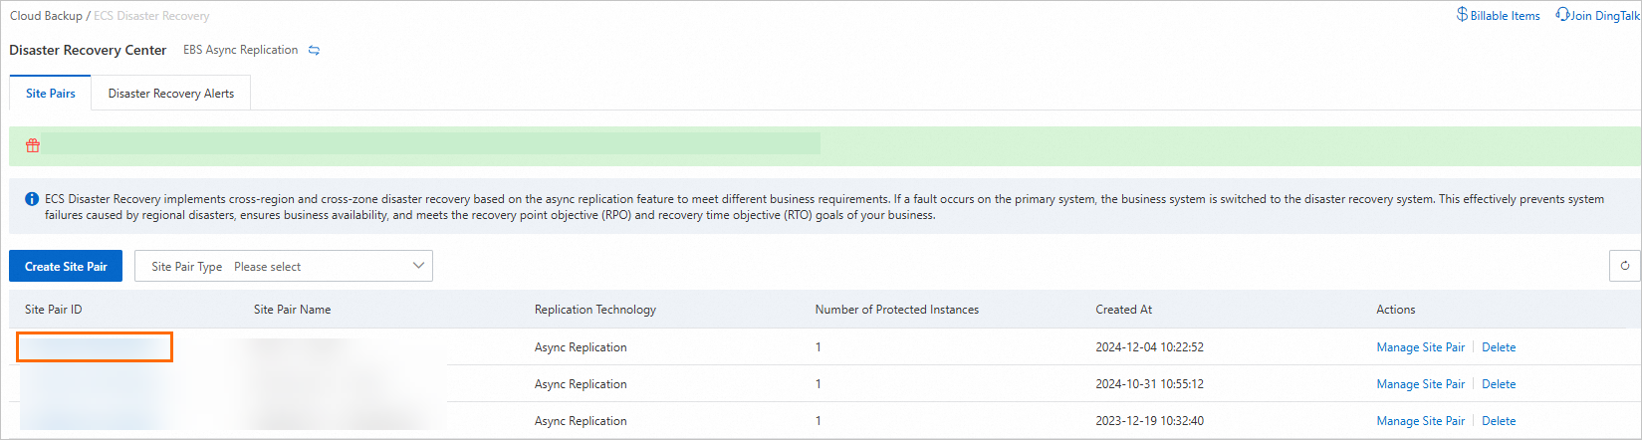Click the Cloud Backup breadcrumb
1642x440 pixels.
(x=46, y=16)
